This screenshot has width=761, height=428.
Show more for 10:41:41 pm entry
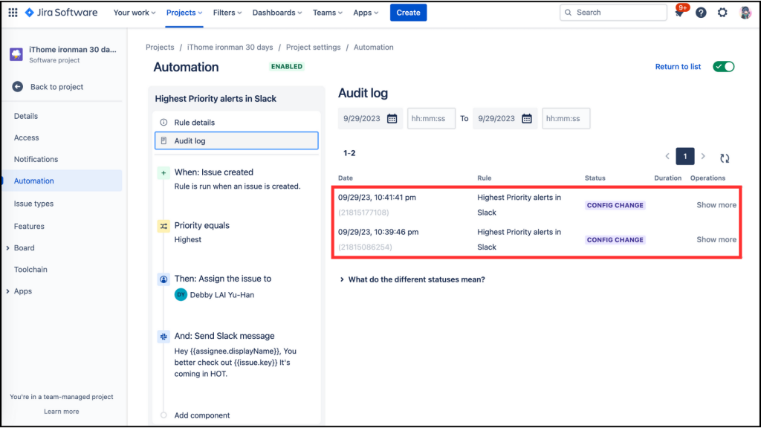click(x=716, y=205)
